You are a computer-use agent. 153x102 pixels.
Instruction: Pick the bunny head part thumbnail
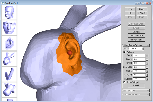(9, 59)
